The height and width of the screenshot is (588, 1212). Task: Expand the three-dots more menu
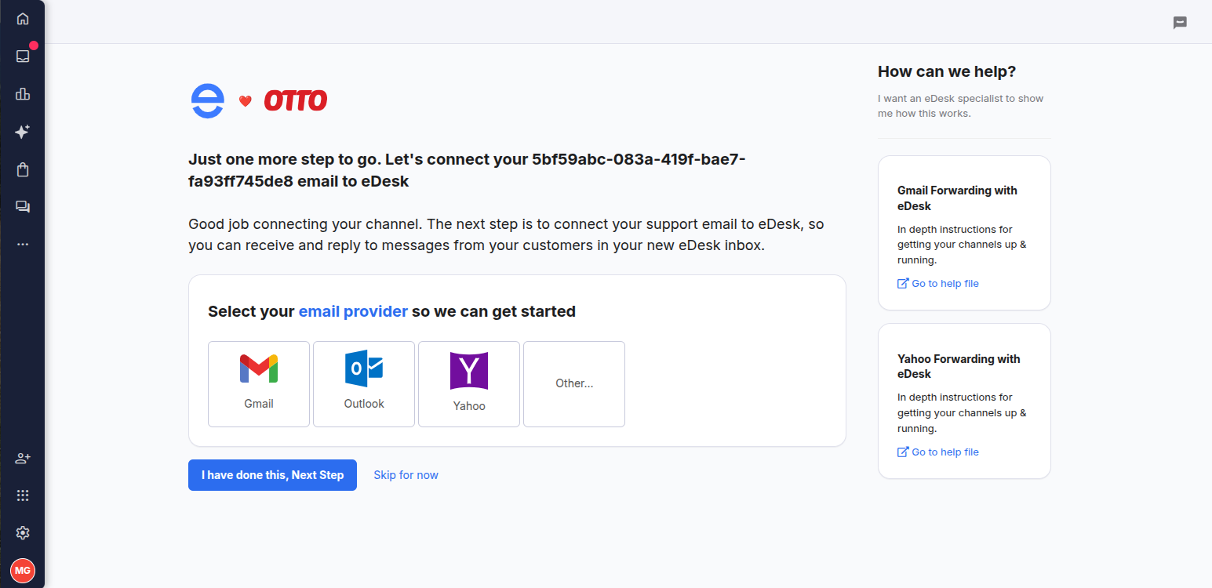pos(23,245)
